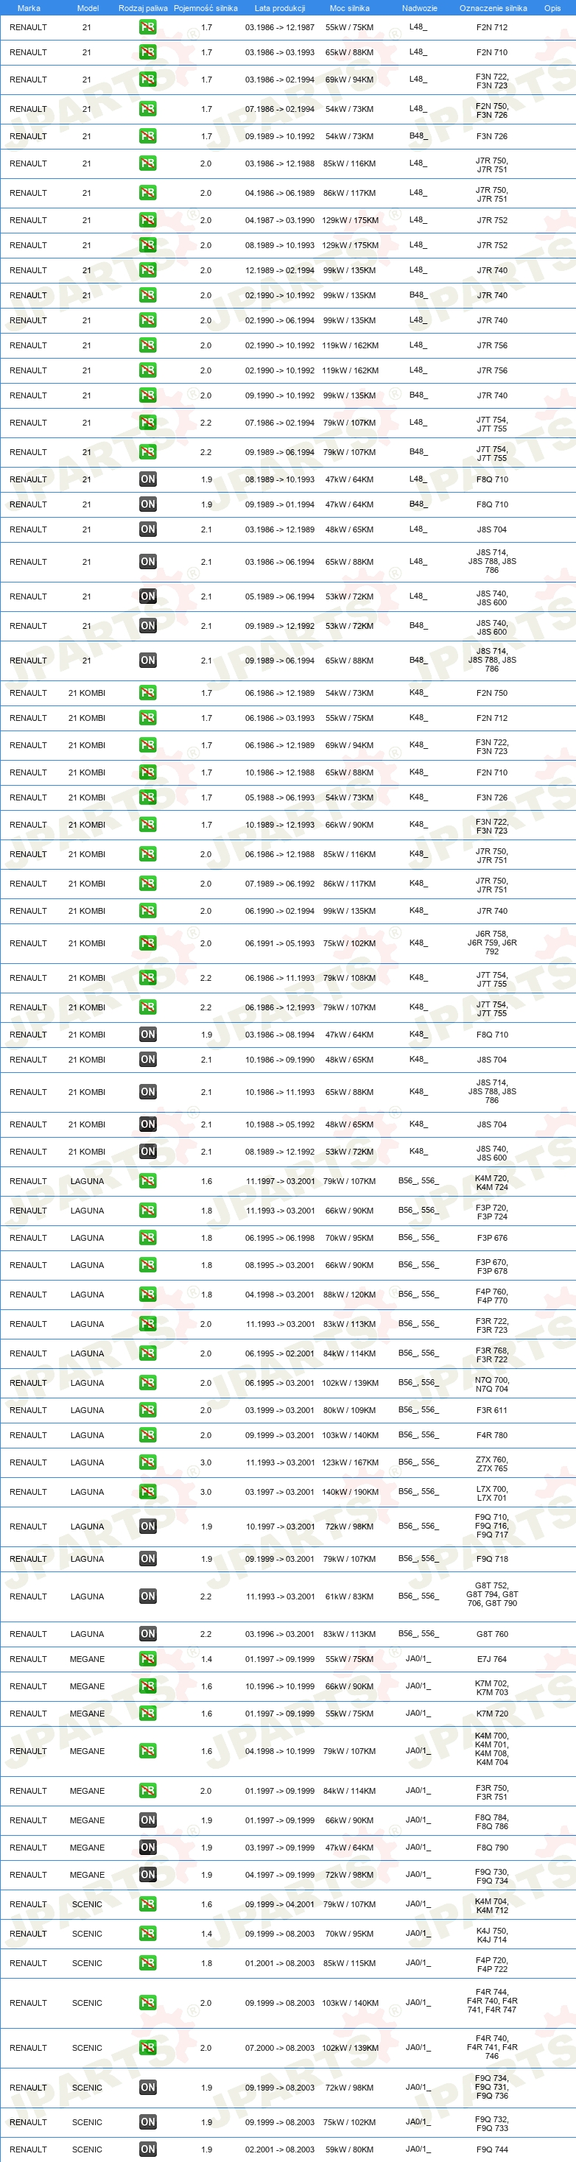
Task: Click the Nadwozie column header
Action: (x=419, y=8)
